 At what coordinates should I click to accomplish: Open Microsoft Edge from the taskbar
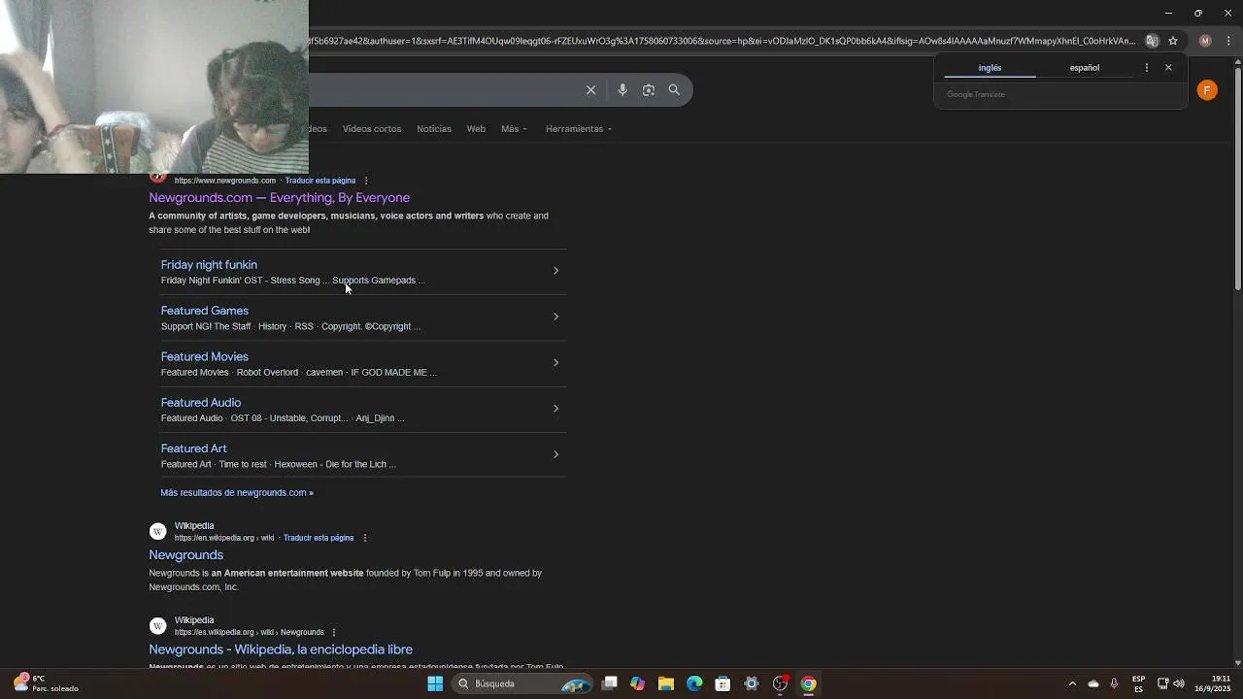694,683
